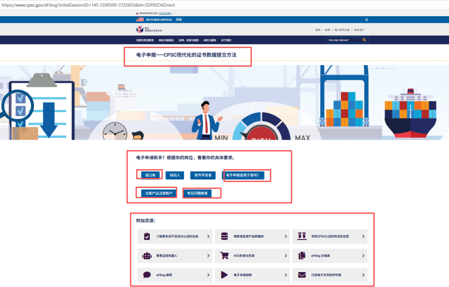This screenshot has width=449, height=287.
Task: Click the database stack icon
Action: pos(224,236)
